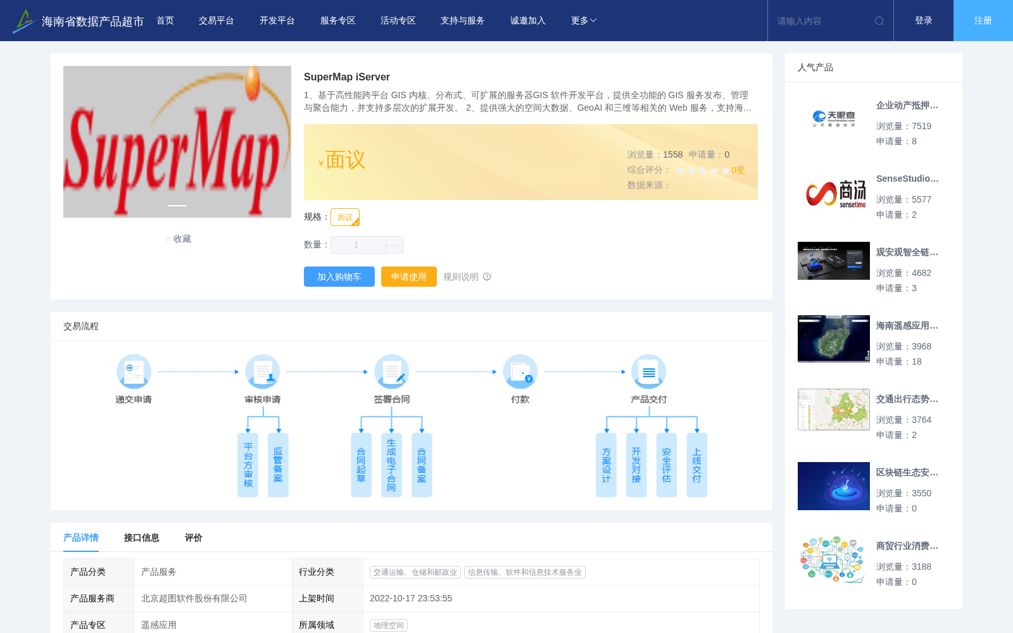
Task: Click the product delivery step icon
Action: pyautogui.click(x=649, y=372)
